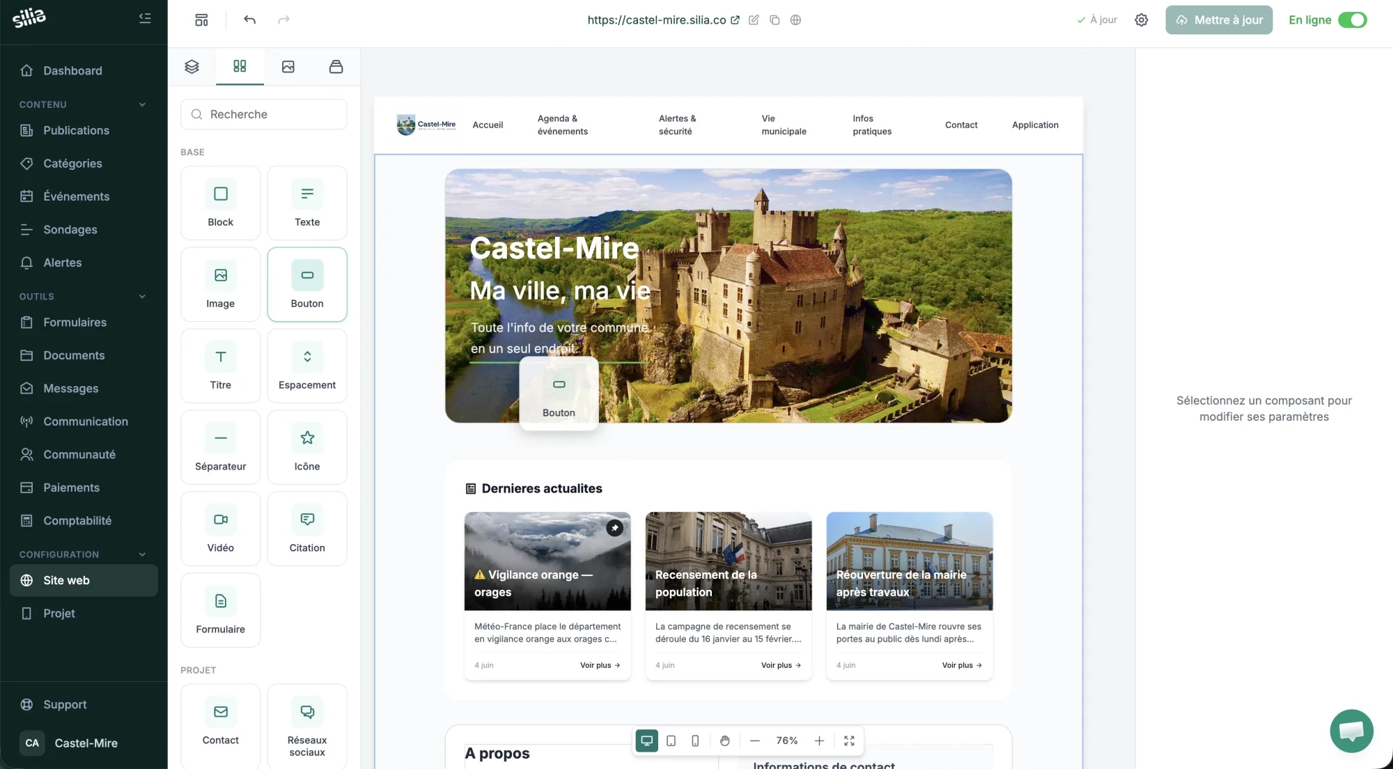Undo the last change

coord(249,20)
